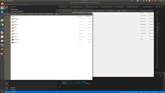Open the Network address terminal link
Image resolution: width=165 pixels, height=93 pixels.
tap(79, 83)
